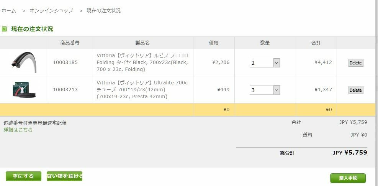This screenshot has width=378, height=186.
Task: Click the 製品名 column header
Action: (142, 43)
